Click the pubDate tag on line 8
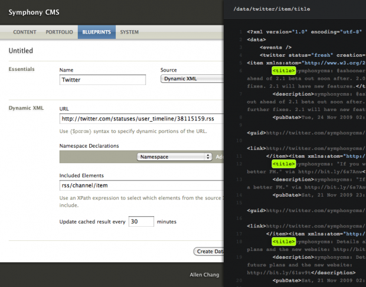Image resolution: width=366 pixels, height=287 pixels. (287, 118)
